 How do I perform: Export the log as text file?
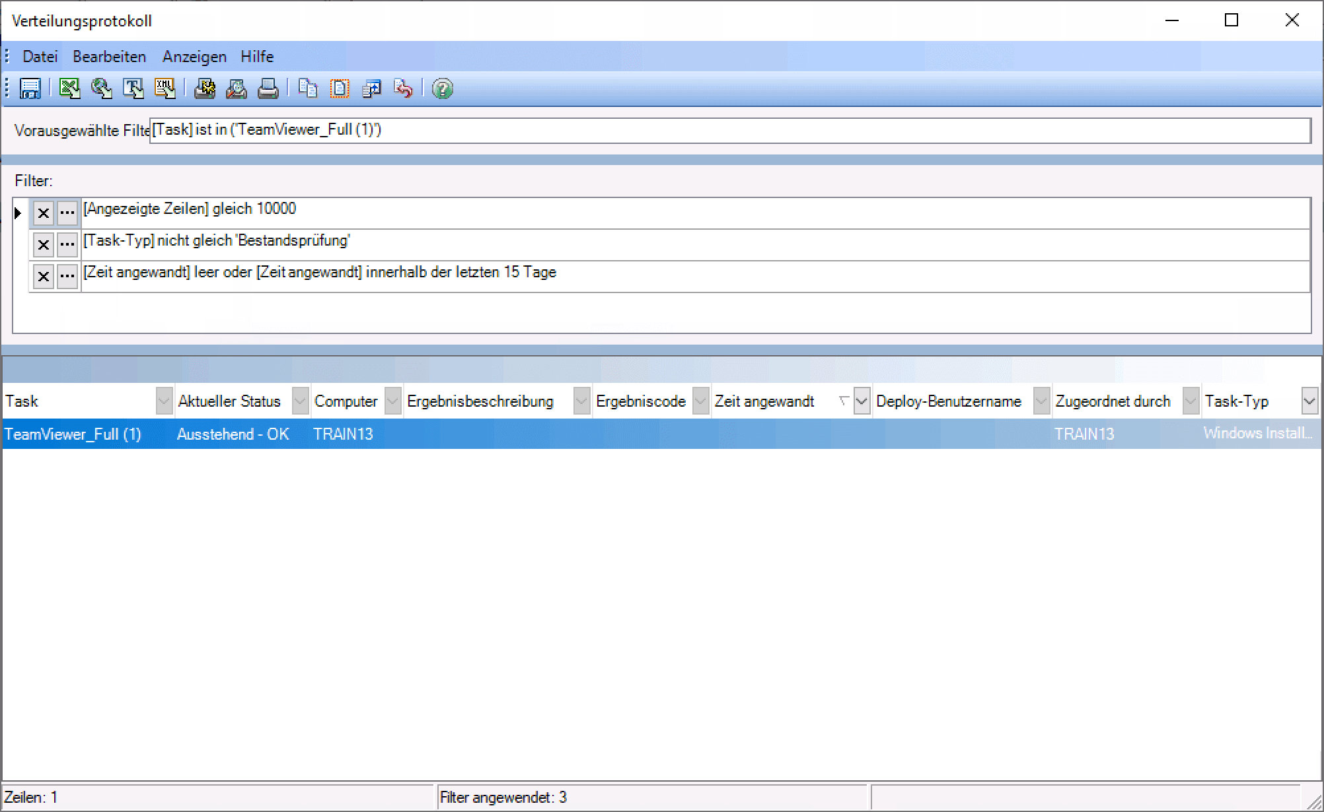click(x=133, y=88)
